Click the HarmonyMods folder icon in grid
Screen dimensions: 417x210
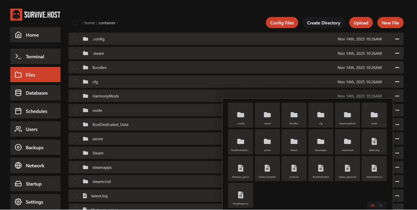coord(347,115)
